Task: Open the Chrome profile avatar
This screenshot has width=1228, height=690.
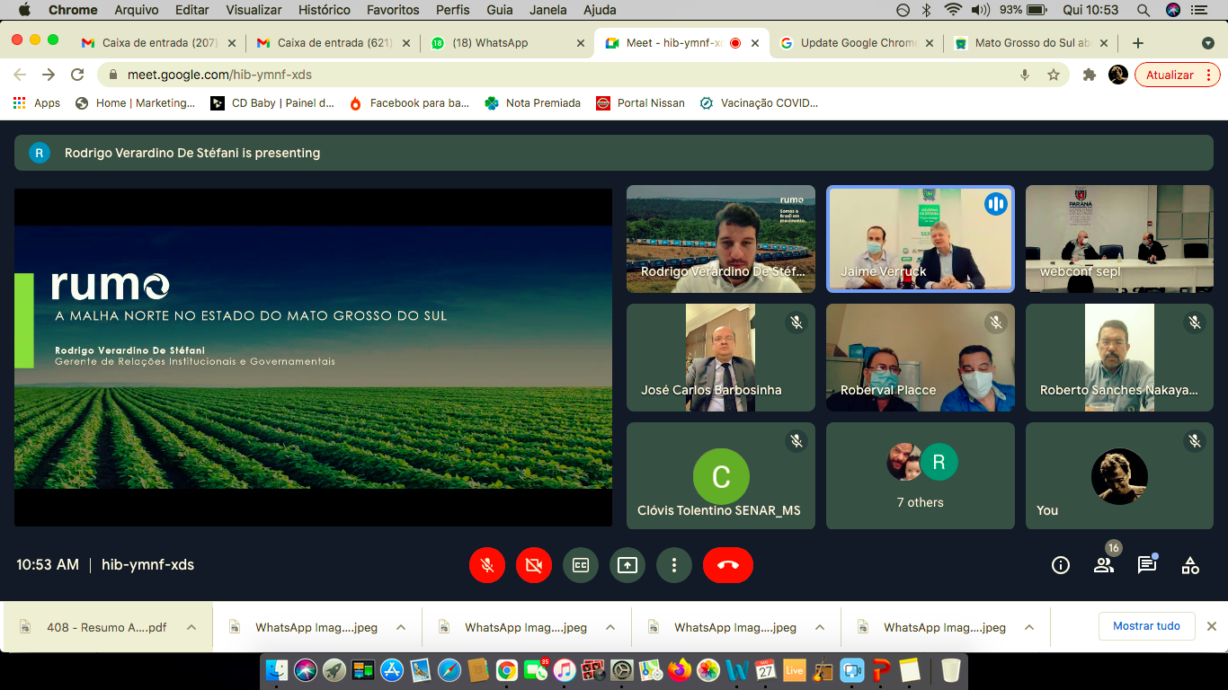Action: 1118,75
